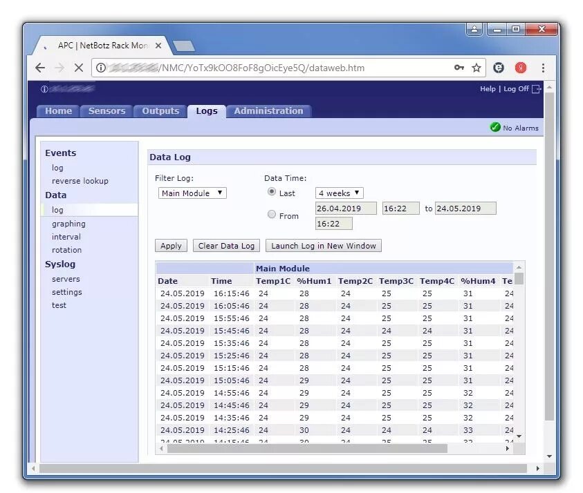Click the Date column header

(167, 281)
